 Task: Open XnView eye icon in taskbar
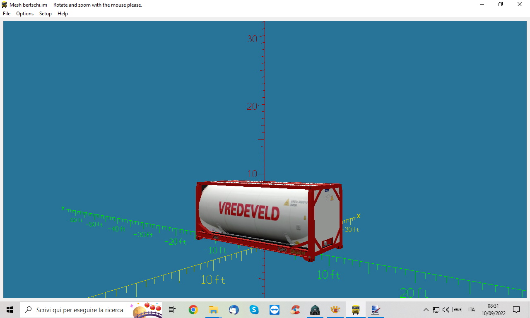point(335,310)
